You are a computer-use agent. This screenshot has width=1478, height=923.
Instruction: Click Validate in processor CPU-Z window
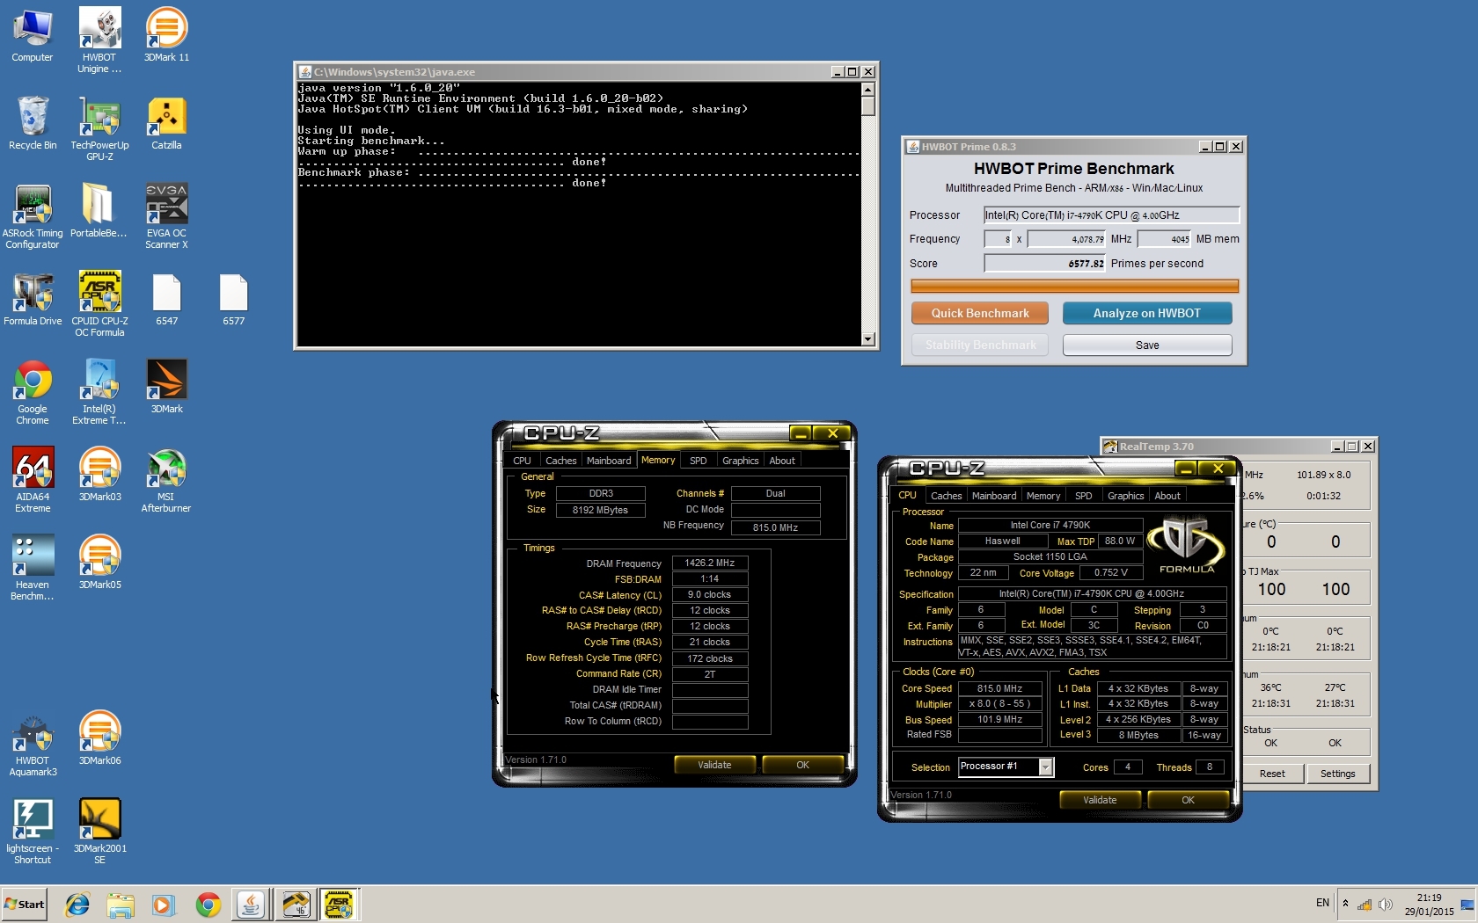1100,800
